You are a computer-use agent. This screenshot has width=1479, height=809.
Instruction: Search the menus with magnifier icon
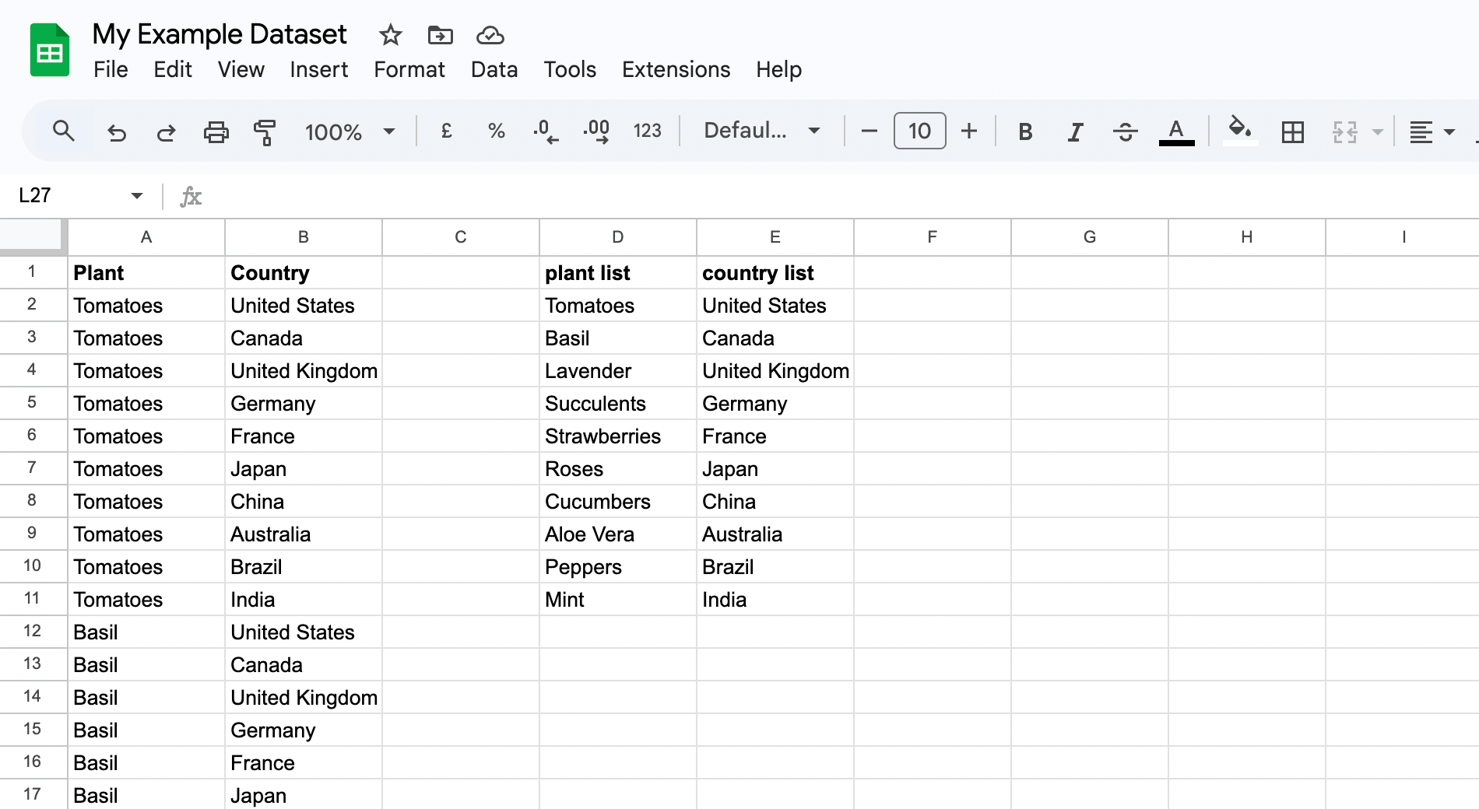pos(64,131)
